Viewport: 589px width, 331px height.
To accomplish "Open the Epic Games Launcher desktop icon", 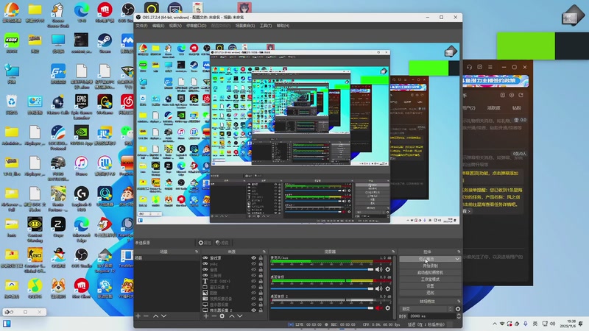I will 82,107.
